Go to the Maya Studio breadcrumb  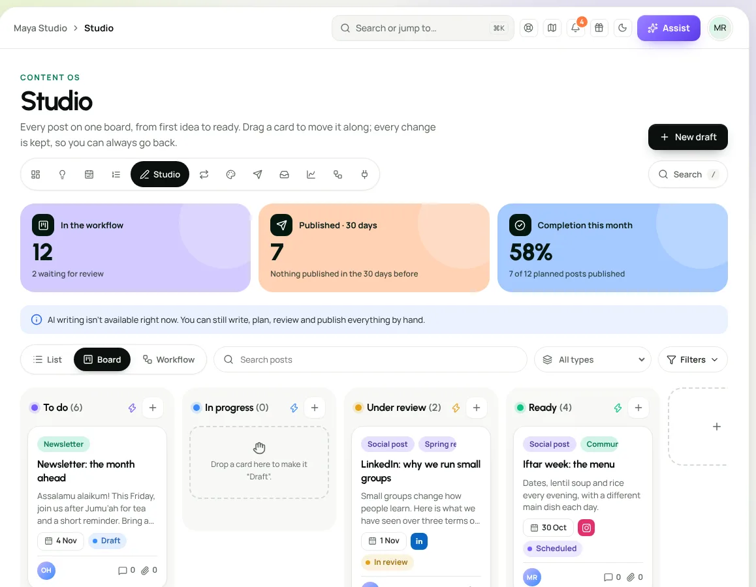40,28
